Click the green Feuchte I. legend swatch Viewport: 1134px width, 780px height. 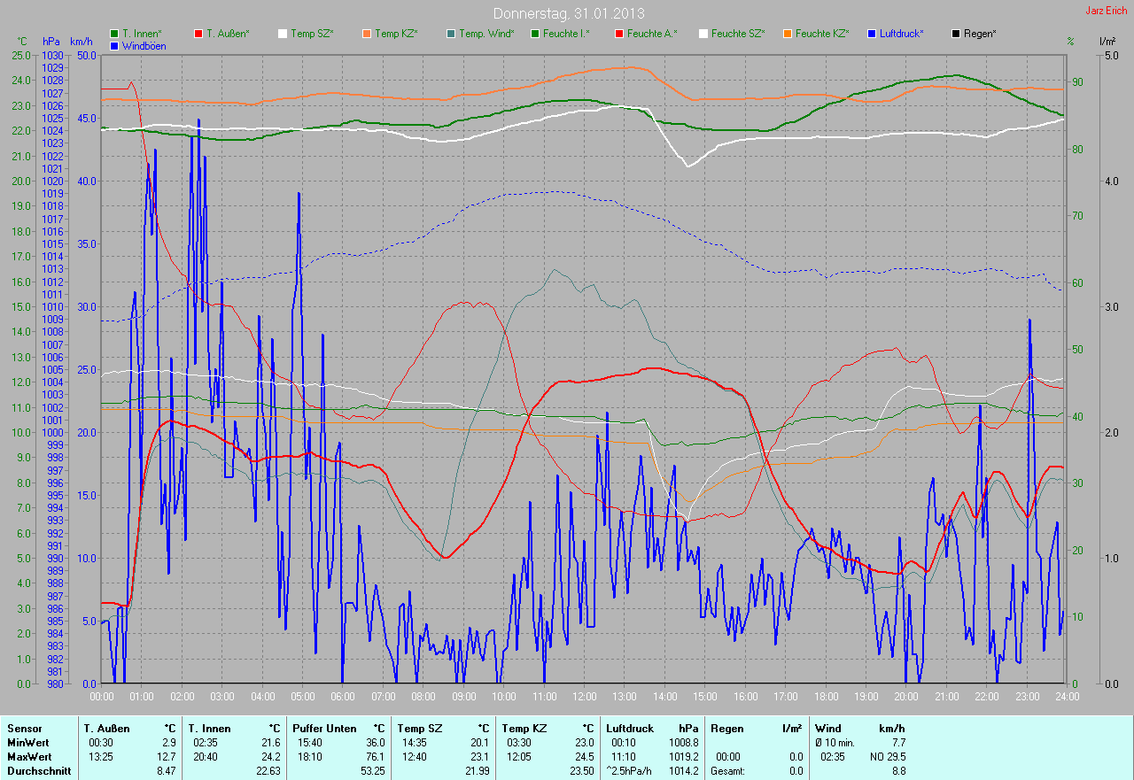tap(535, 34)
